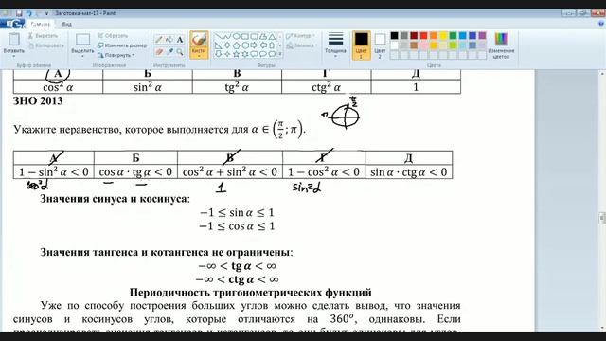This screenshot has width=606, height=341.
Task: Open the Select (Выделить) dropdown arrow
Action: (x=82, y=57)
